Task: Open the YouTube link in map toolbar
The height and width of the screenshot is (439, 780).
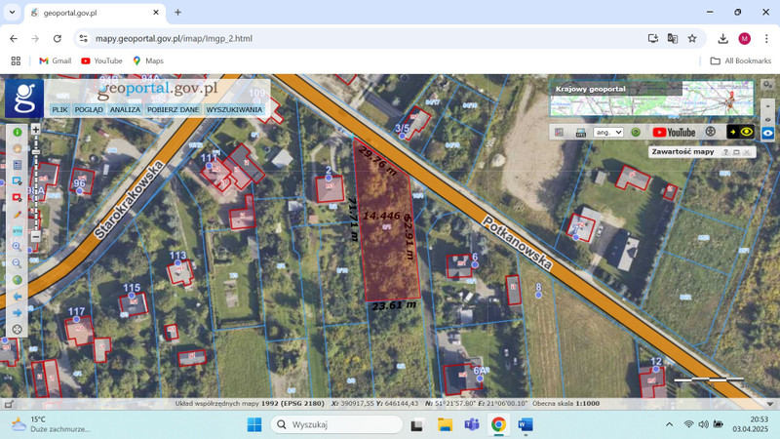Action: coord(674,133)
